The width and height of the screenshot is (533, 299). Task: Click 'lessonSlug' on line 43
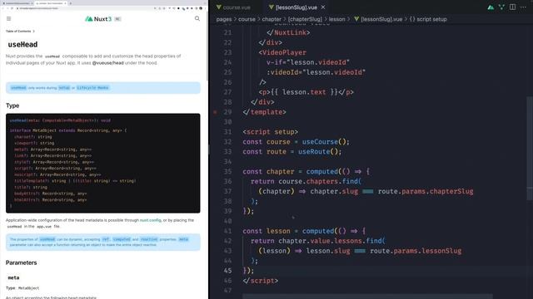(441, 251)
